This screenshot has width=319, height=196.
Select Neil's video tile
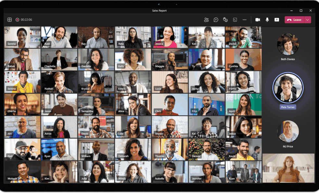[x=22, y=150]
